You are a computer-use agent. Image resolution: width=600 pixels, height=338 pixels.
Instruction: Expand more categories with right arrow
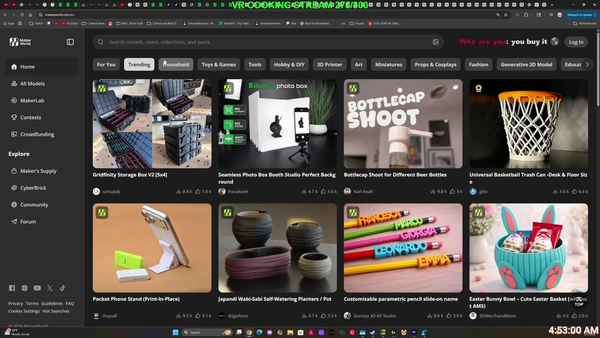(x=587, y=64)
